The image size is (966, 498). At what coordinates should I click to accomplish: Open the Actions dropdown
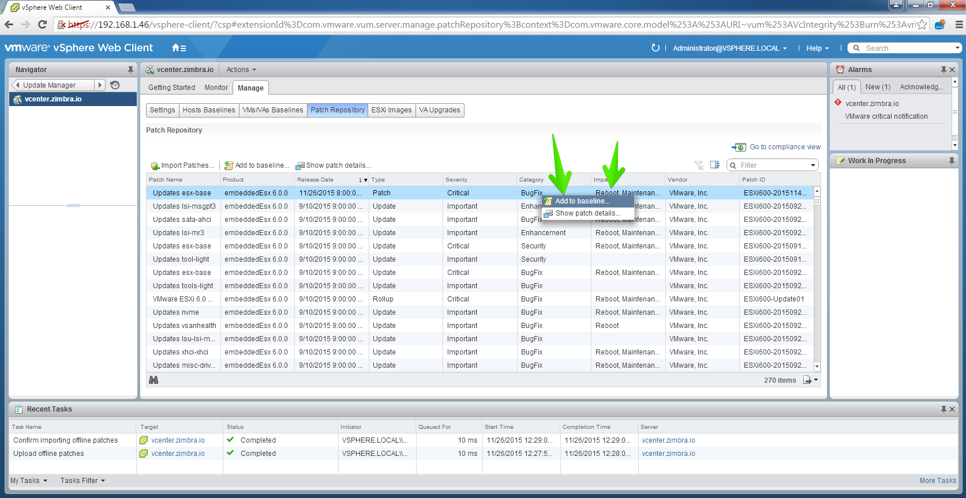(241, 70)
